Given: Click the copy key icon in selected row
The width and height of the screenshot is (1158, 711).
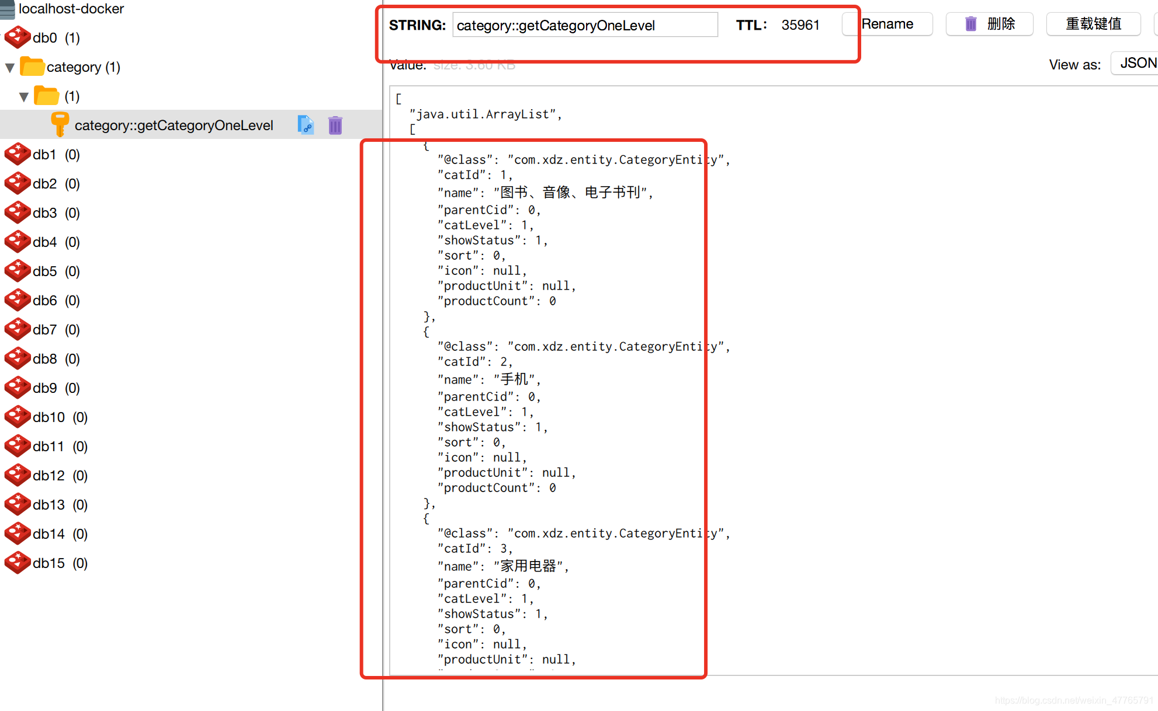Looking at the screenshot, I should tap(306, 125).
